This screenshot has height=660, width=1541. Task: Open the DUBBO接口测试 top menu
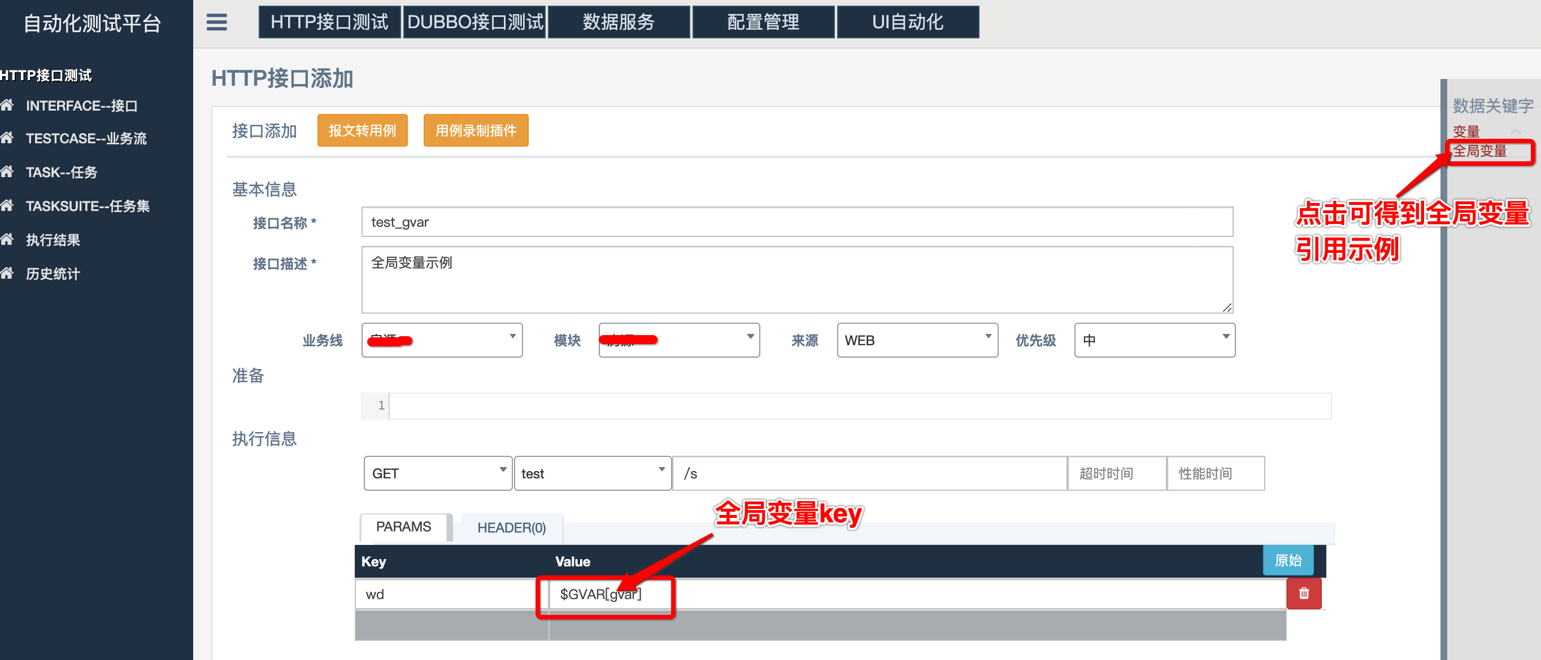(475, 22)
